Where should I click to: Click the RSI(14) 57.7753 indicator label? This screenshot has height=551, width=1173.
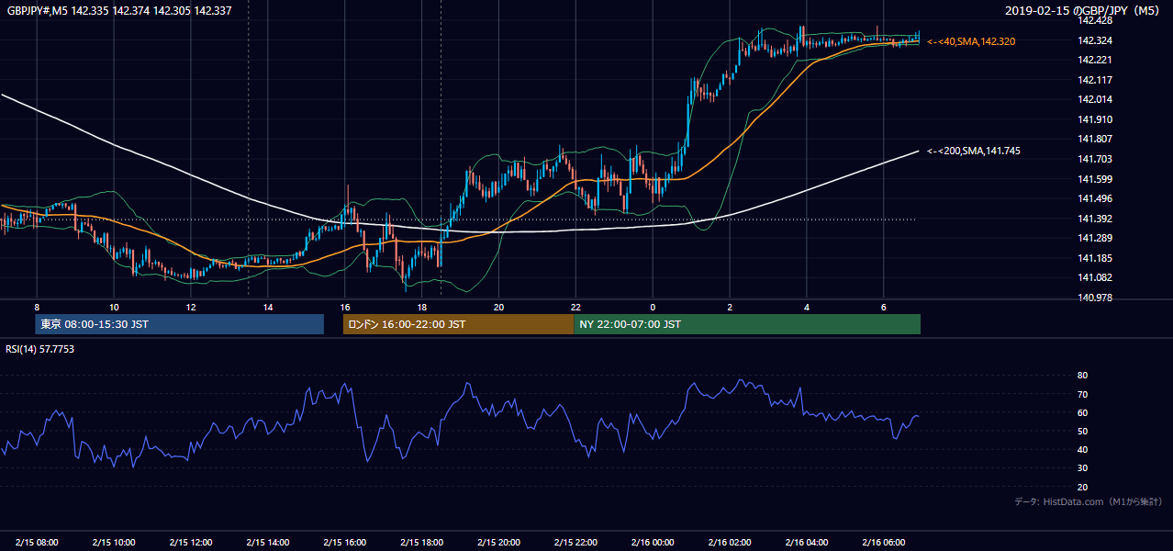(40, 349)
